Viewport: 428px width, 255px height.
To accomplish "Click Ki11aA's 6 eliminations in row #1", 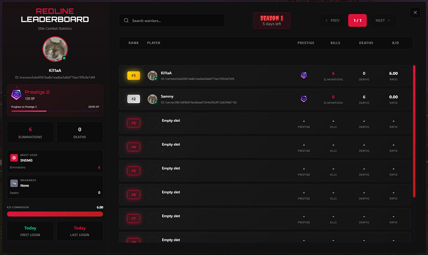I will pyautogui.click(x=333, y=74).
